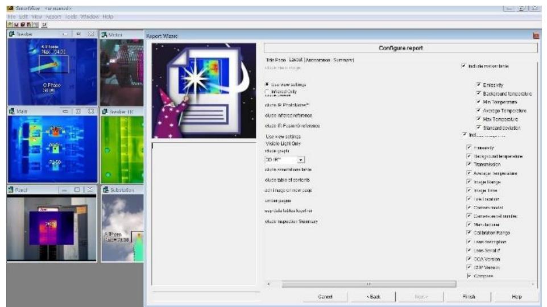Select the Breaker thermal image with A Phase marker
The width and height of the screenshot is (547, 307).
[x=52, y=72]
